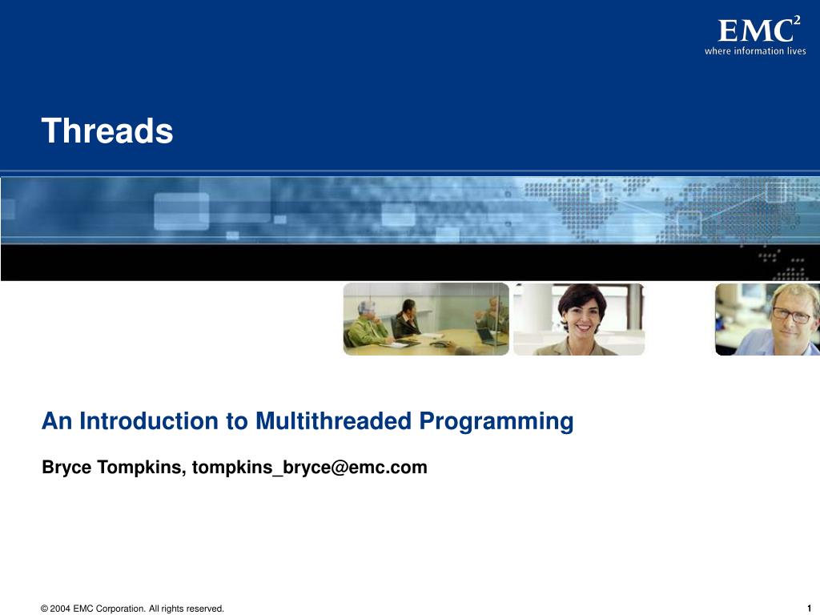Click the "Threads" slide title
Screen dimensions: 820x615
pyautogui.click(x=107, y=131)
